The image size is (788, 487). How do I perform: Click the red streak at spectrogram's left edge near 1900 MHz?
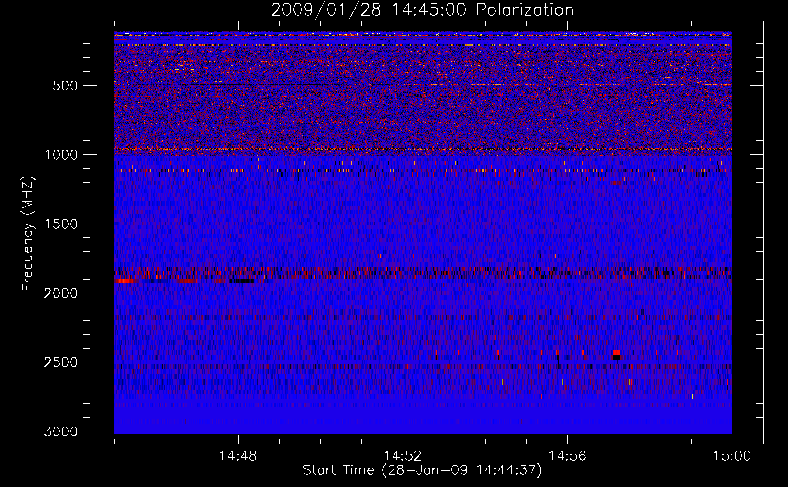[x=126, y=281]
